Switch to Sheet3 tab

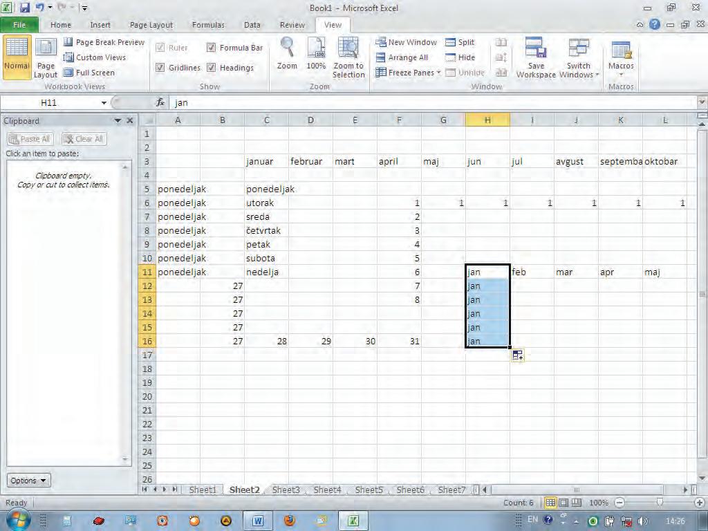(286, 490)
